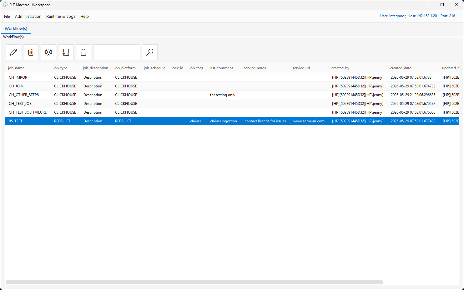Click the service_url column header
The height and width of the screenshot is (290, 464).
tap(301, 68)
